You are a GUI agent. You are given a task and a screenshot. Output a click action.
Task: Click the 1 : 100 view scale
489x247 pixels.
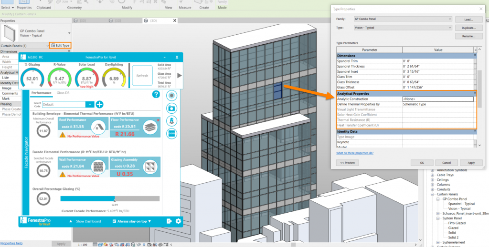click(x=82, y=245)
